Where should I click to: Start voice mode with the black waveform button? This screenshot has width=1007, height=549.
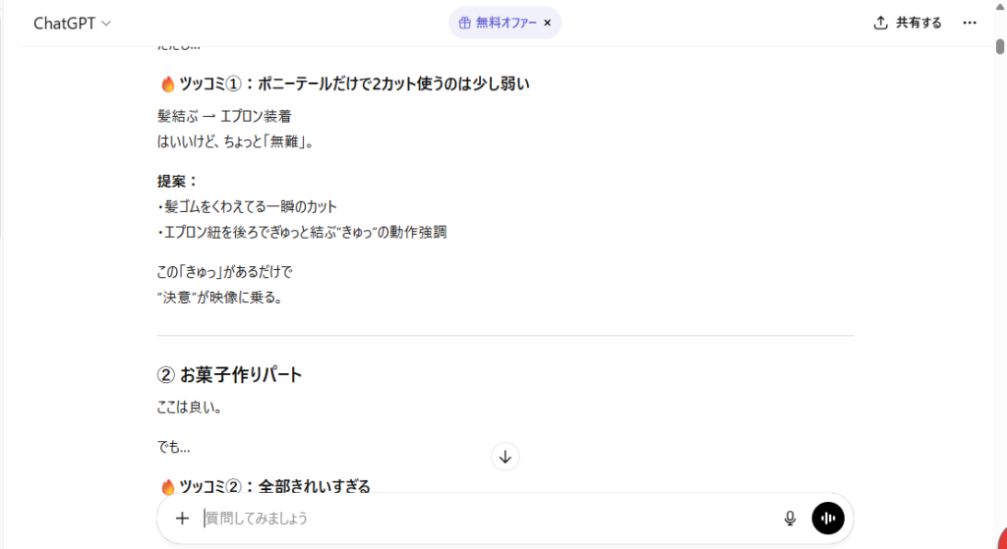828,519
